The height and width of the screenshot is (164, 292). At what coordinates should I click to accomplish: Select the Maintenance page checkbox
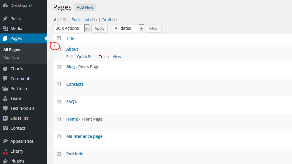pos(59,136)
